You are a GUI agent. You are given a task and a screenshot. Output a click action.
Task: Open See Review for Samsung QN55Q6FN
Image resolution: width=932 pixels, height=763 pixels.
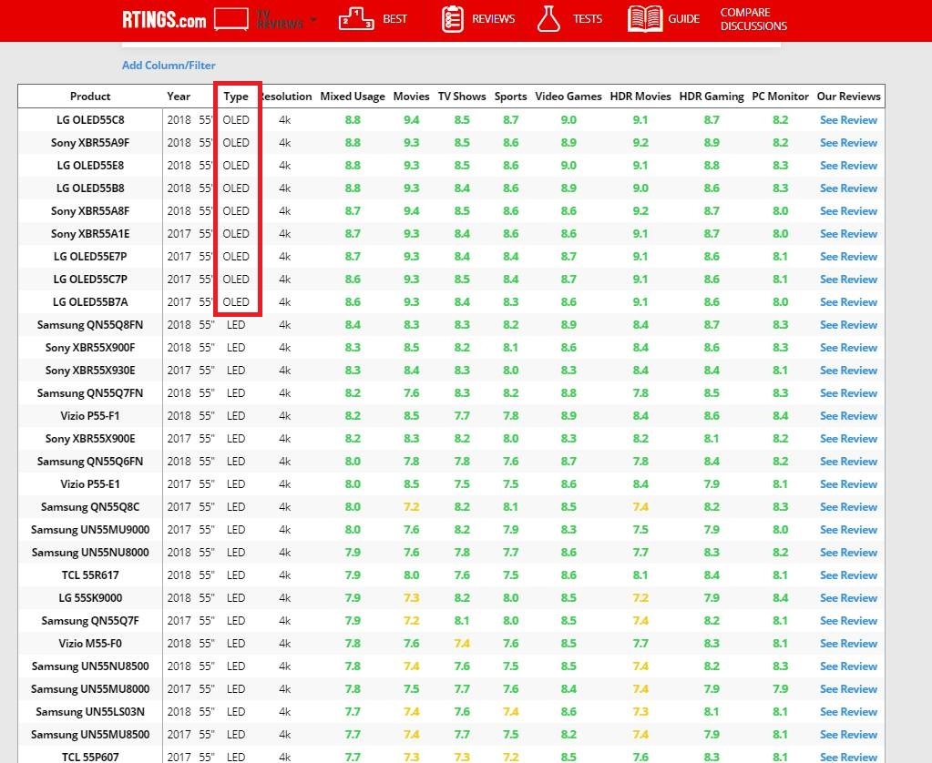(849, 461)
